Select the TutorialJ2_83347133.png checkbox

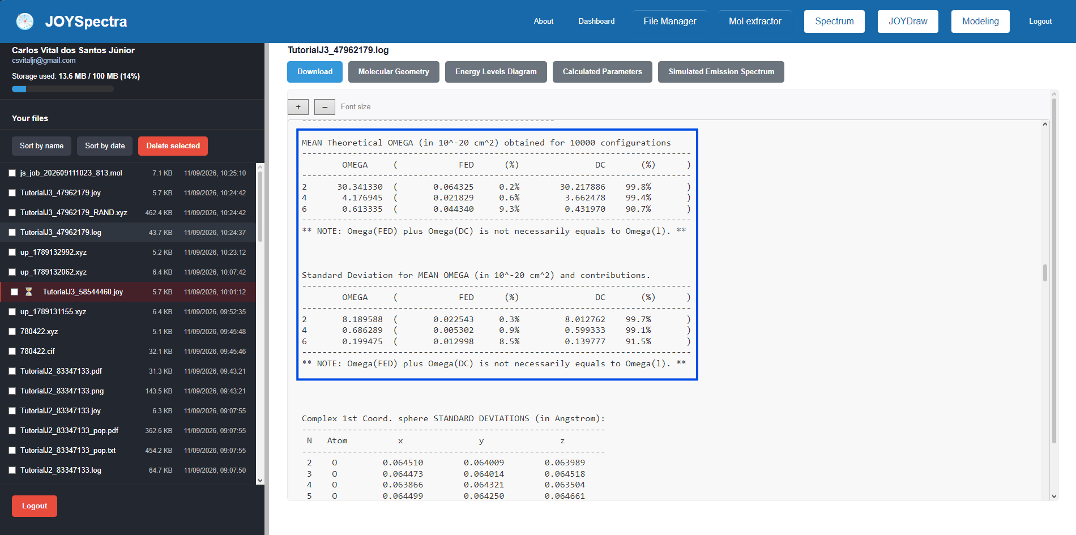[x=12, y=391]
